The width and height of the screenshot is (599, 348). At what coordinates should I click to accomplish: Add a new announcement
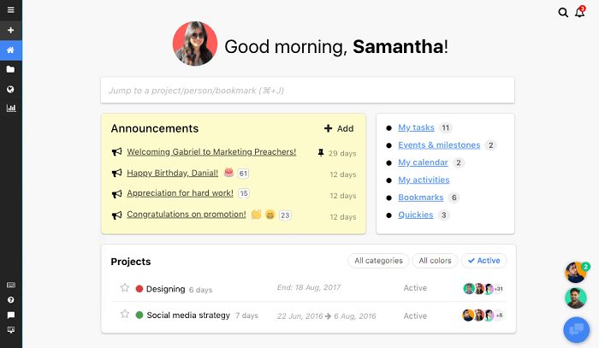tap(339, 128)
